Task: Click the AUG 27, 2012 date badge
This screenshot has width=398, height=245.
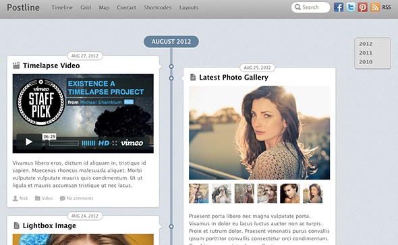Action: (85, 56)
